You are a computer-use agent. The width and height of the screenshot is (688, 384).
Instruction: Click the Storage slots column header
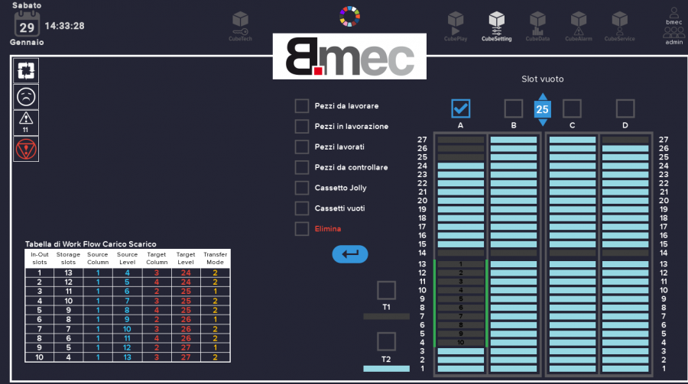tap(69, 258)
